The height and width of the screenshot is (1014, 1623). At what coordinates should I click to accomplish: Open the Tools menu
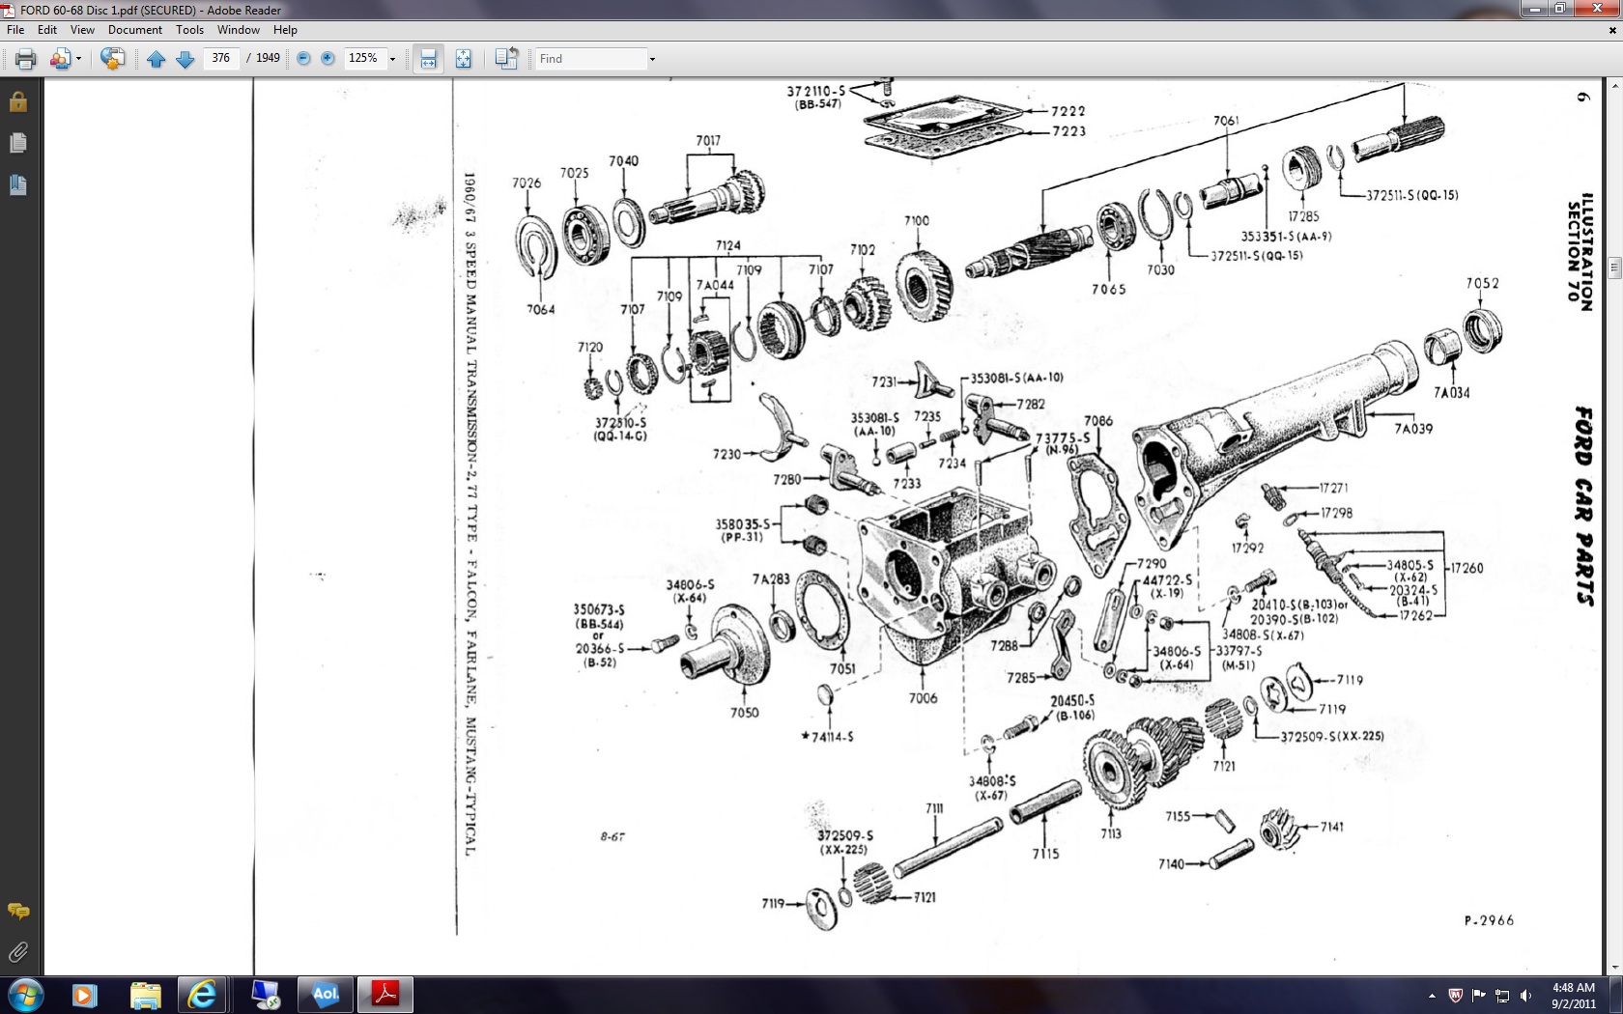click(x=189, y=30)
